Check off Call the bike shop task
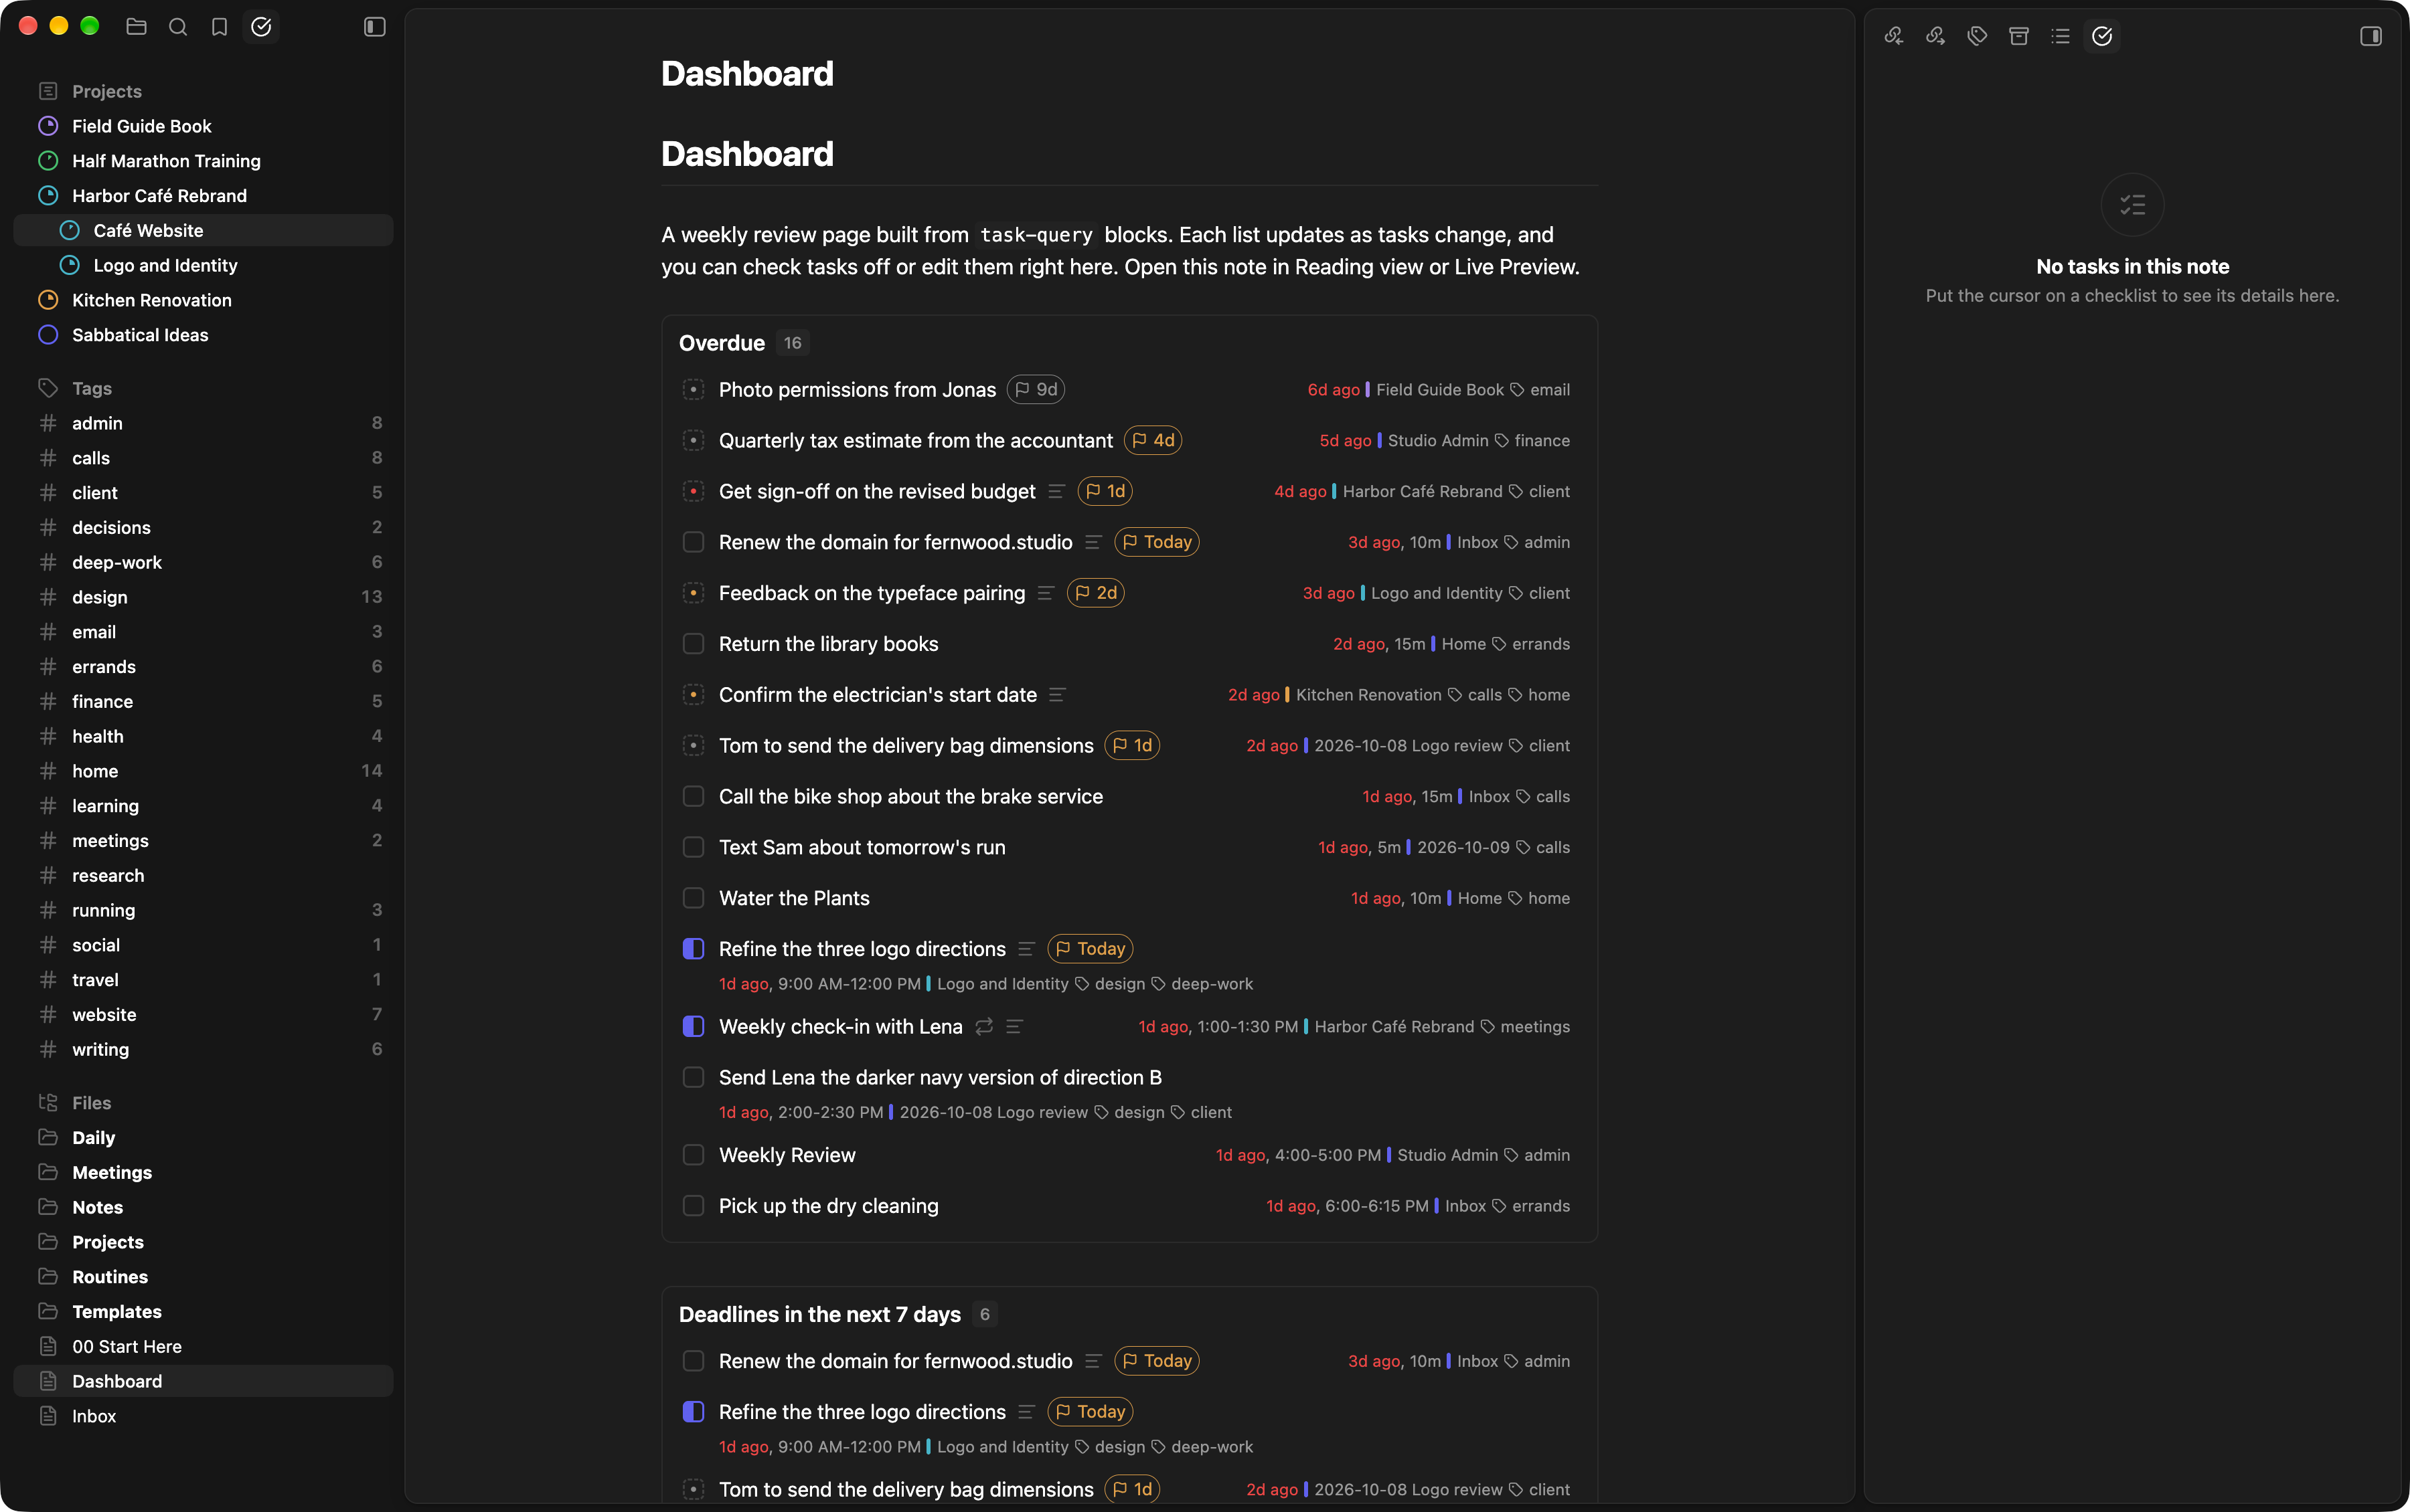 (x=694, y=797)
